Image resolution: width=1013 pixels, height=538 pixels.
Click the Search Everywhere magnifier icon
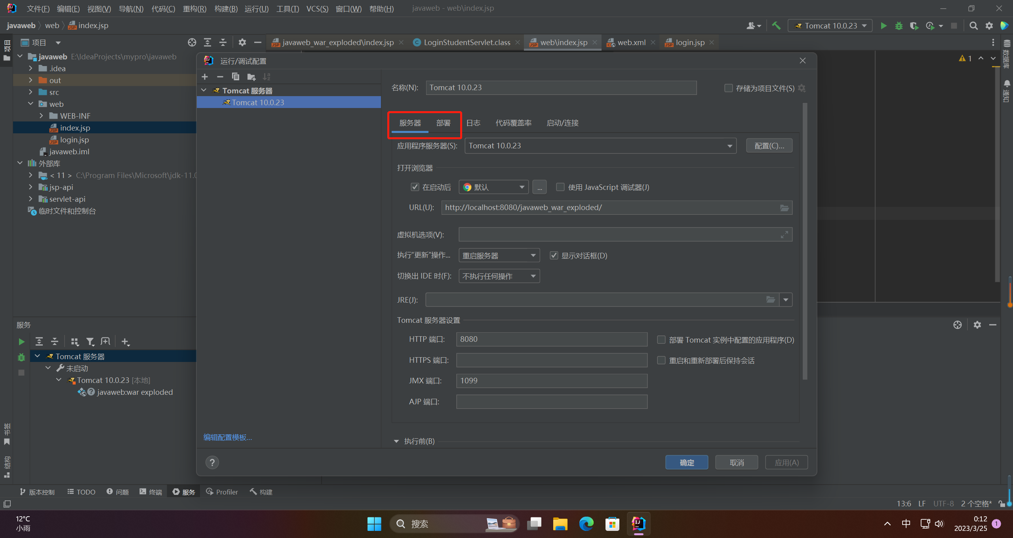(973, 26)
